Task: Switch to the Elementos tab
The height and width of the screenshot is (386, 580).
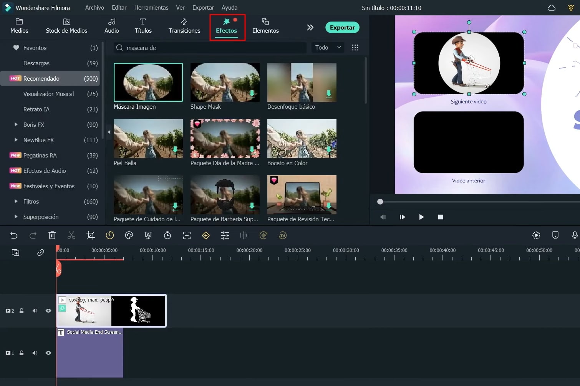Action: click(x=265, y=26)
